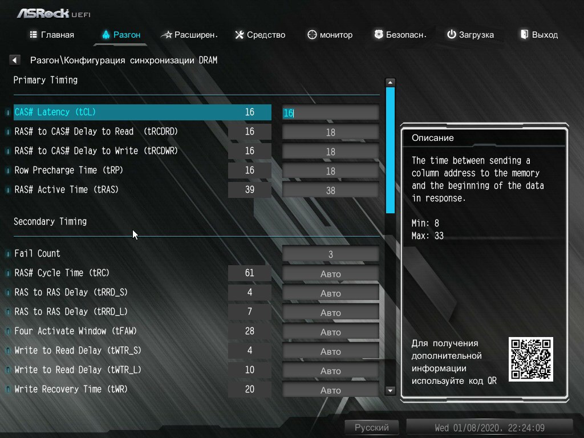Click the blue scrollbar thumb
Screen dimensions: 584x438
click(390, 150)
